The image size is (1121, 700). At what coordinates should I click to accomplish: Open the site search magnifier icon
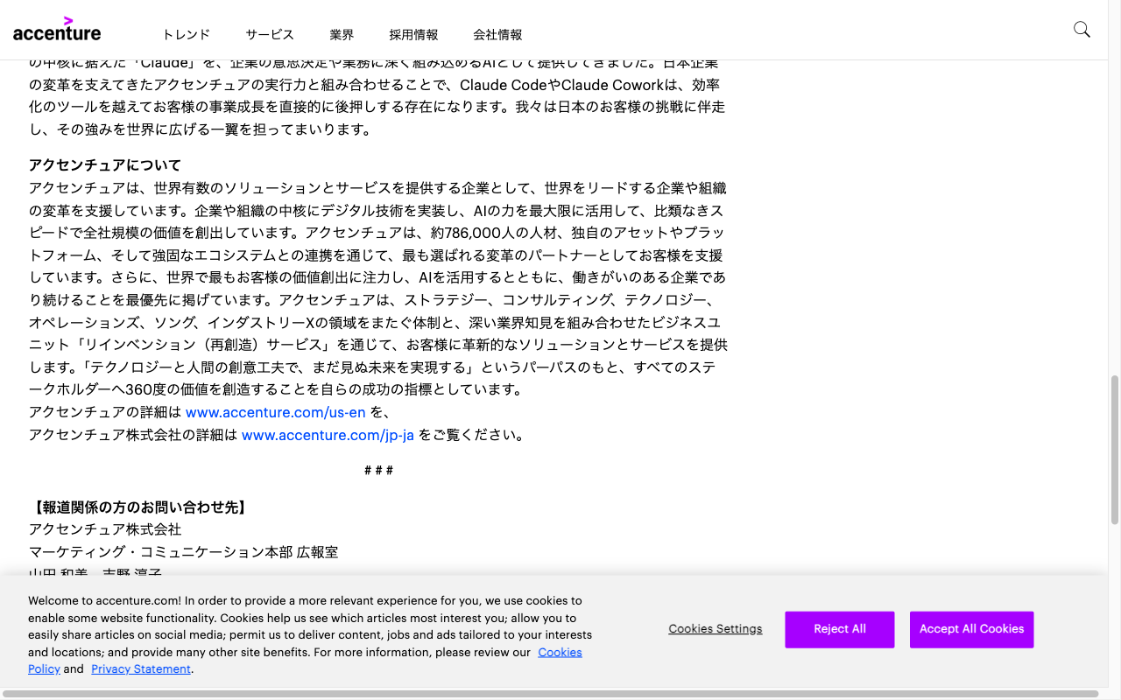coord(1082,30)
